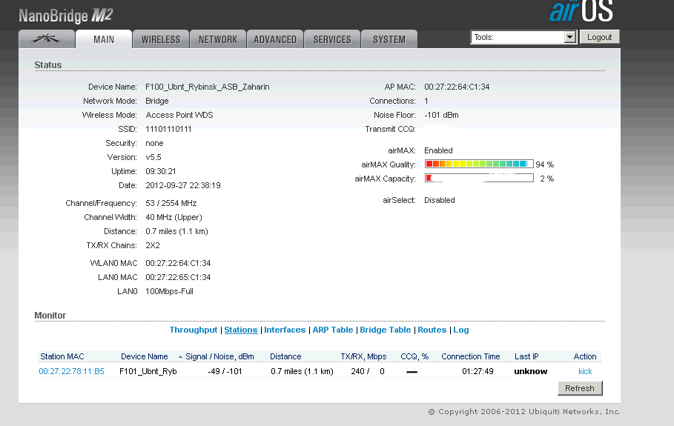Open the NETWORK tab
Screen dimensions: 674x426
pos(218,39)
